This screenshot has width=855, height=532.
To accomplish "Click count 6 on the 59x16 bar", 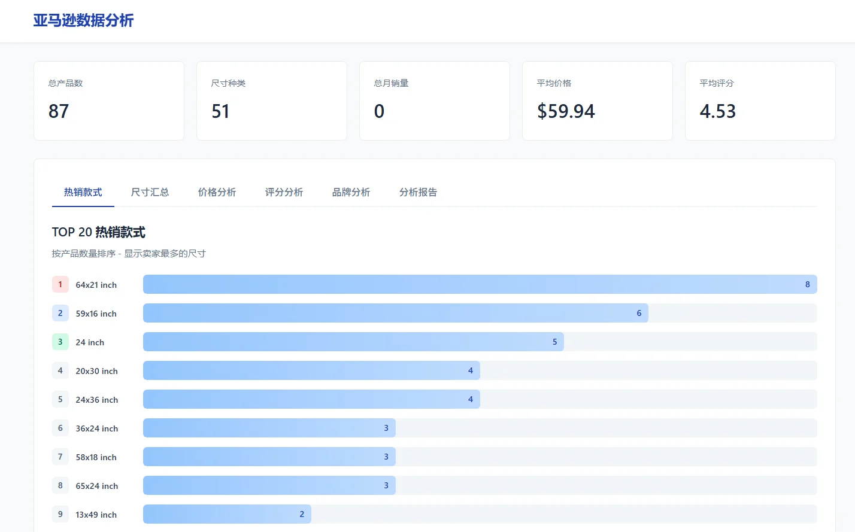I will (639, 313).
